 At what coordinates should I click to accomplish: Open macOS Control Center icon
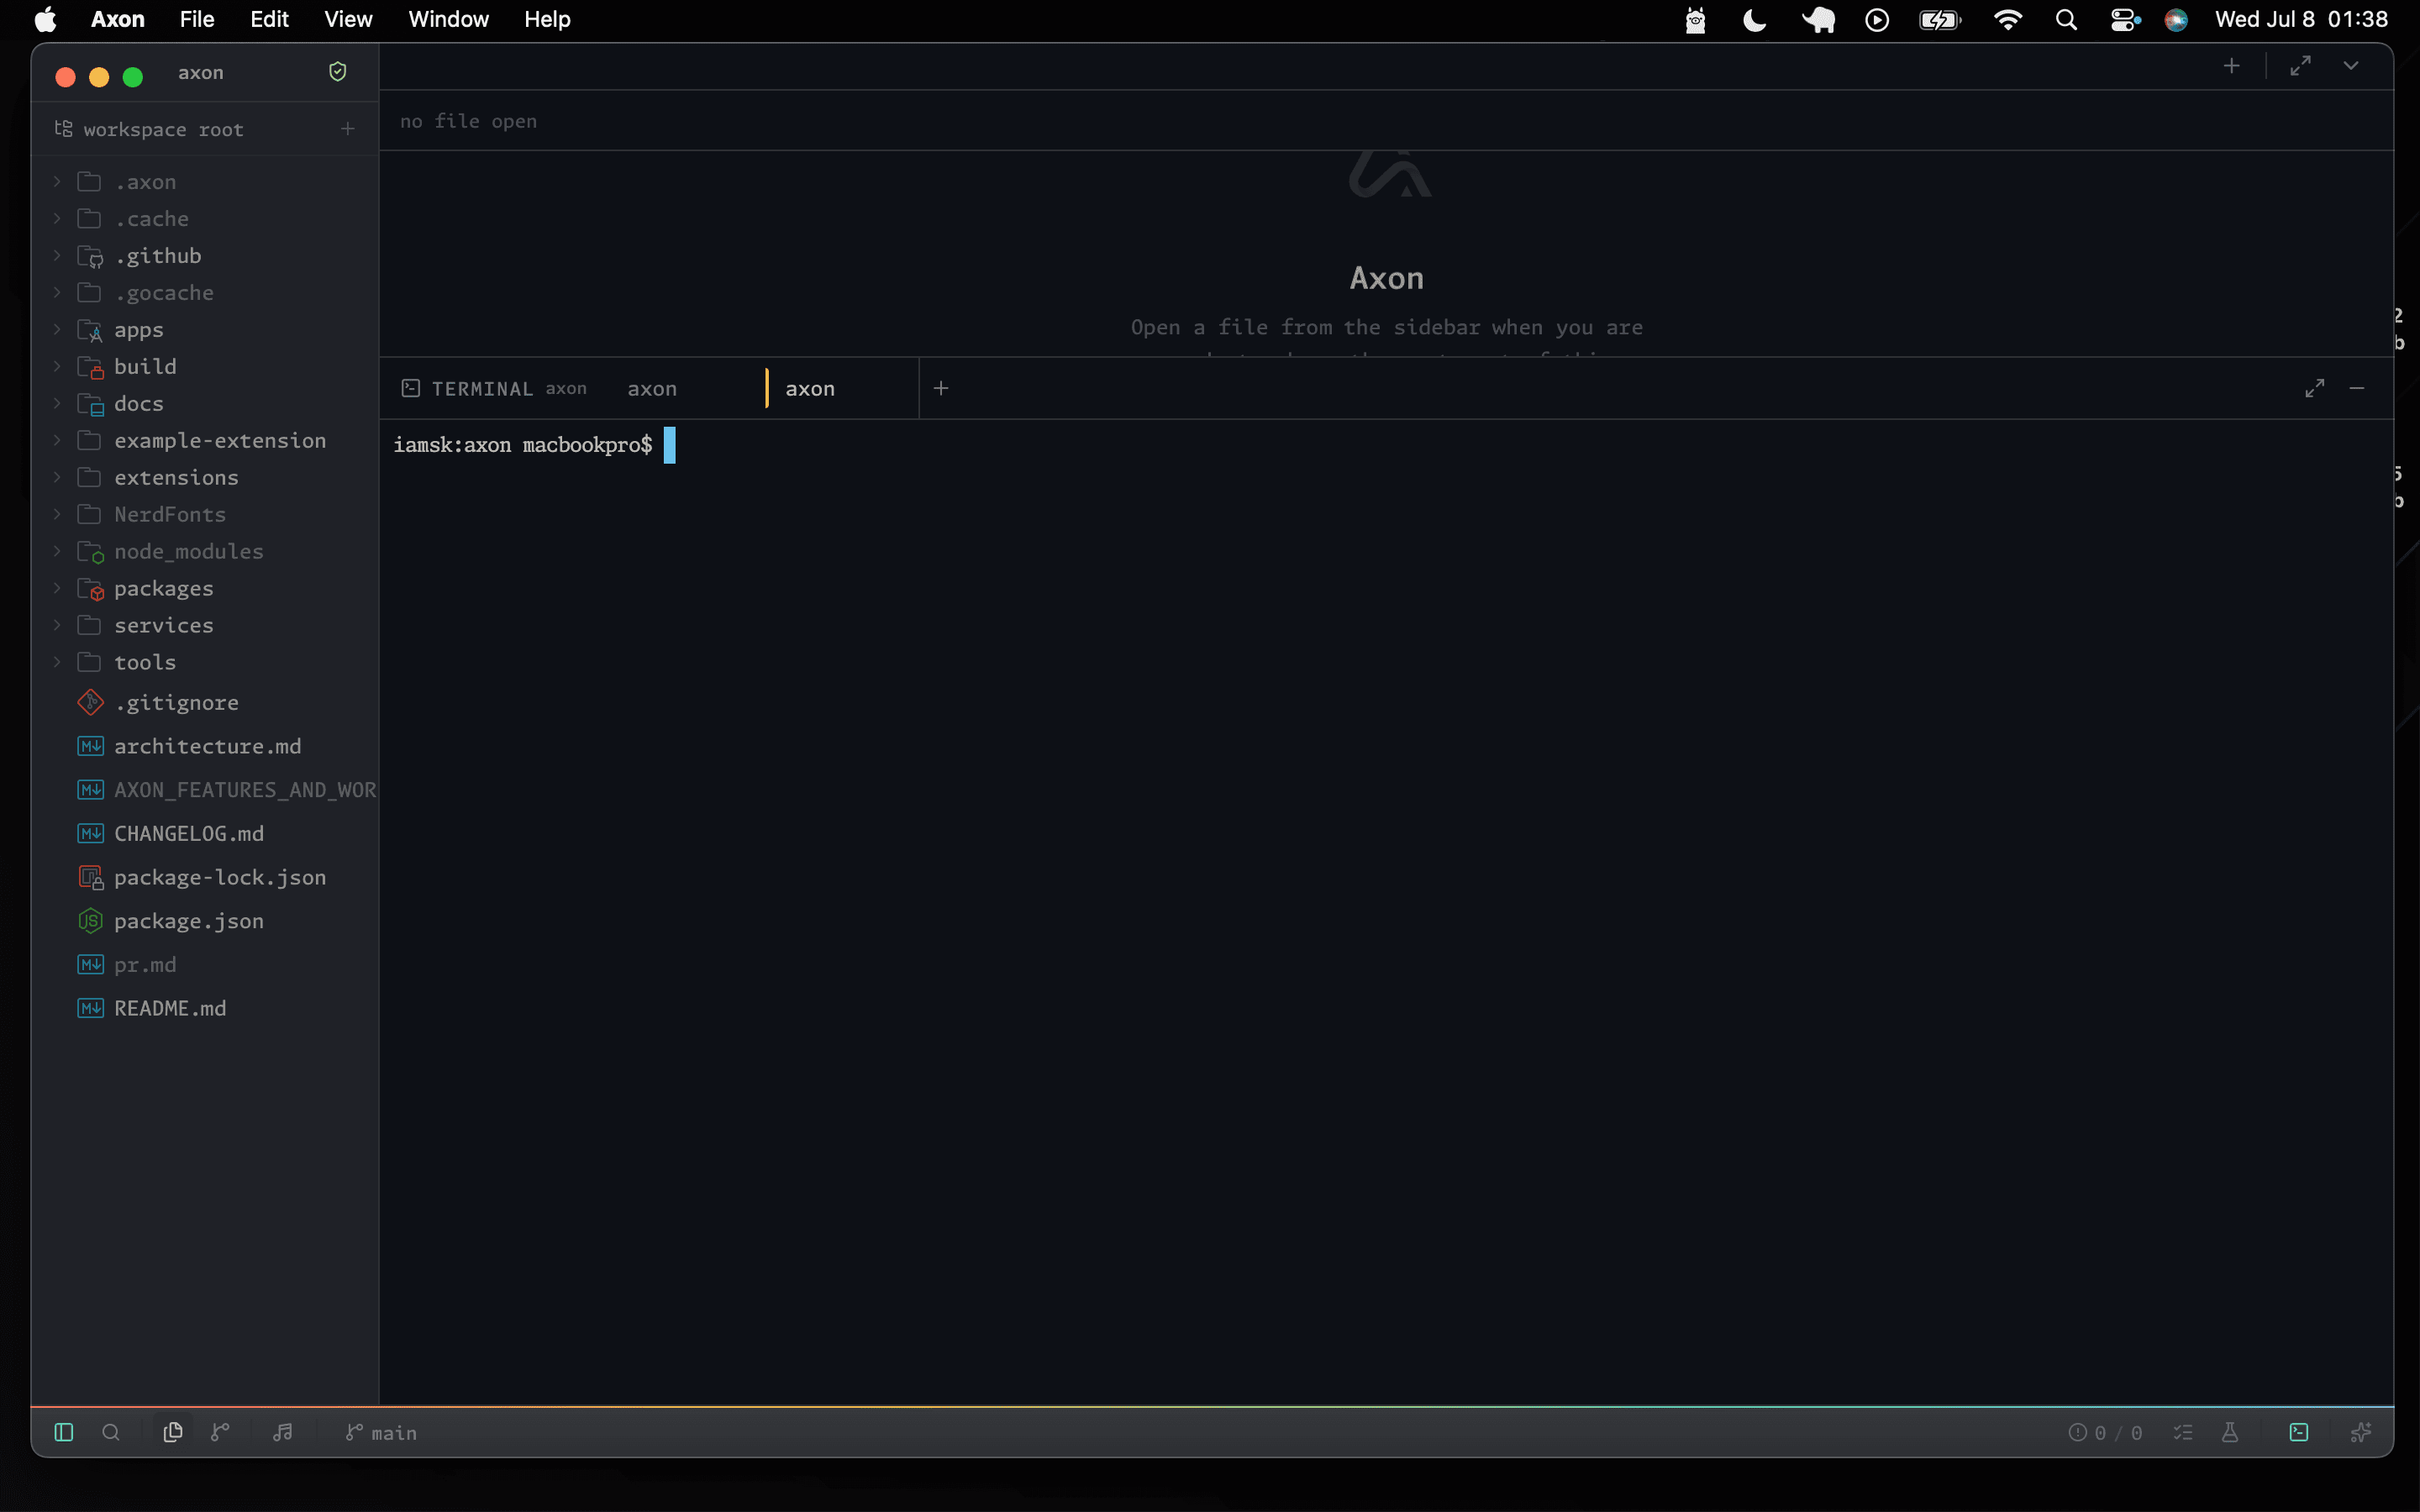coord(2124,20)
